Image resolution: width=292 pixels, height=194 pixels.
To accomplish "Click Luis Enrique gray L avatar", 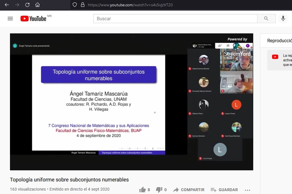I will coord(220,149).
